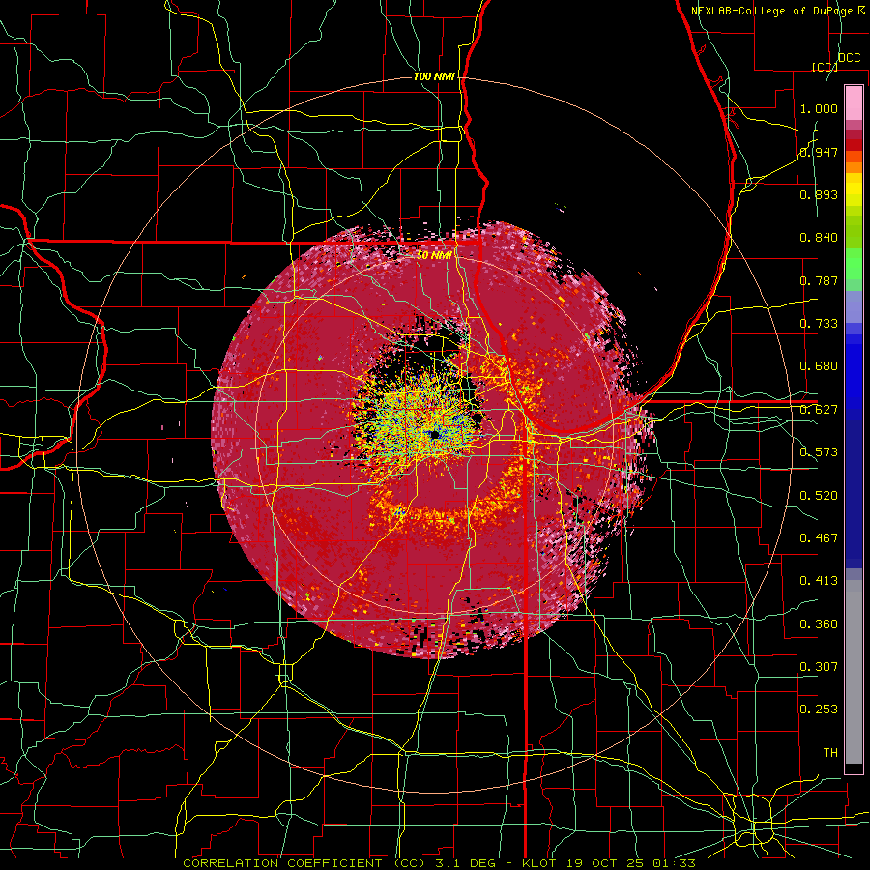Click the 0.360 legend value
The width and height of the screenshot is (870, 870).
[x=819, y=624]
